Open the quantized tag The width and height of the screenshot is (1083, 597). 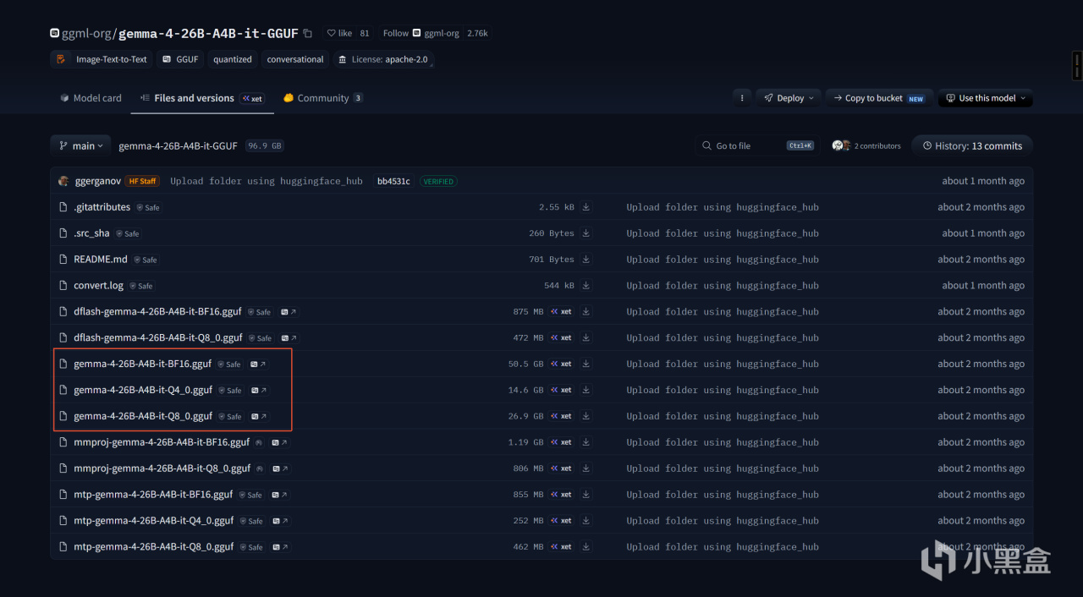point(233,59)
